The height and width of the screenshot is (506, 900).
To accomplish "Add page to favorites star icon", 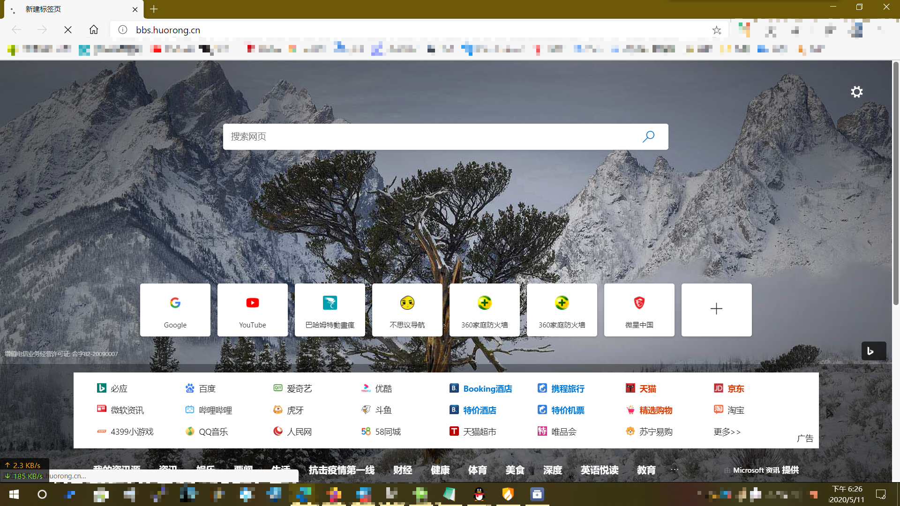I will [x=716, y=30].
